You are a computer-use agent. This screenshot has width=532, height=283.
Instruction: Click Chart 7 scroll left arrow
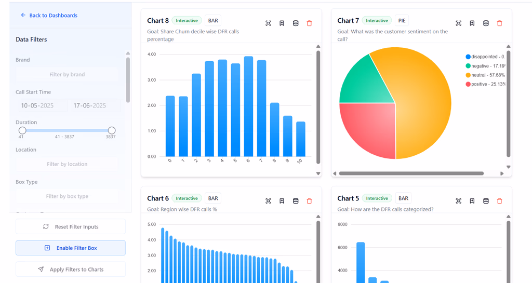[335, 173]
